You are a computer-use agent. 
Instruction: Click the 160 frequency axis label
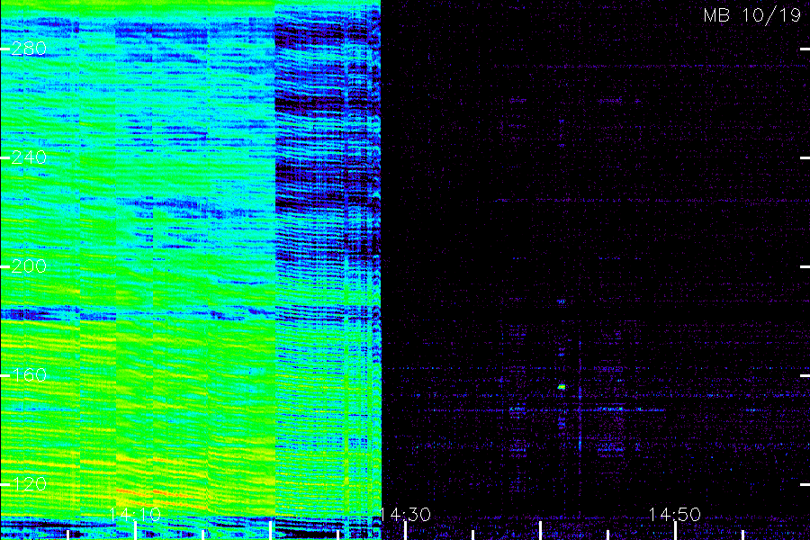pyautogui.click(x=29, y=375)
